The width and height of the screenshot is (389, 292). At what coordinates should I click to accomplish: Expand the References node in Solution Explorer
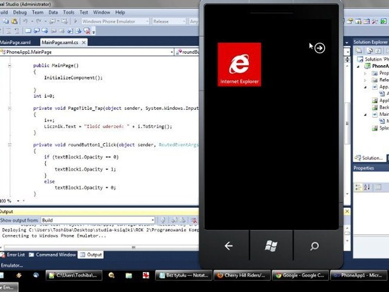point(365,80)
